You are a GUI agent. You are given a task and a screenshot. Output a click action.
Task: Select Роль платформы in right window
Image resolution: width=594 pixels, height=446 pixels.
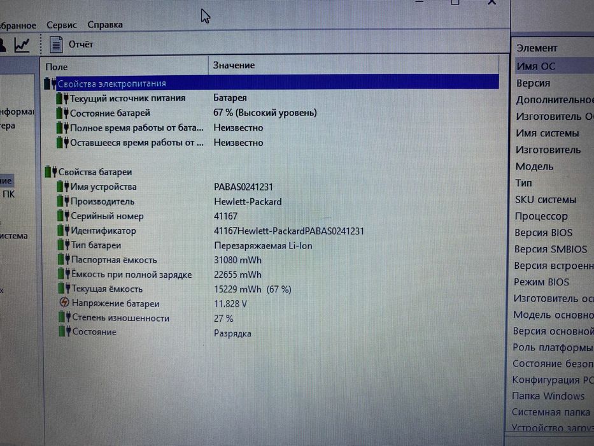point(553,347)
